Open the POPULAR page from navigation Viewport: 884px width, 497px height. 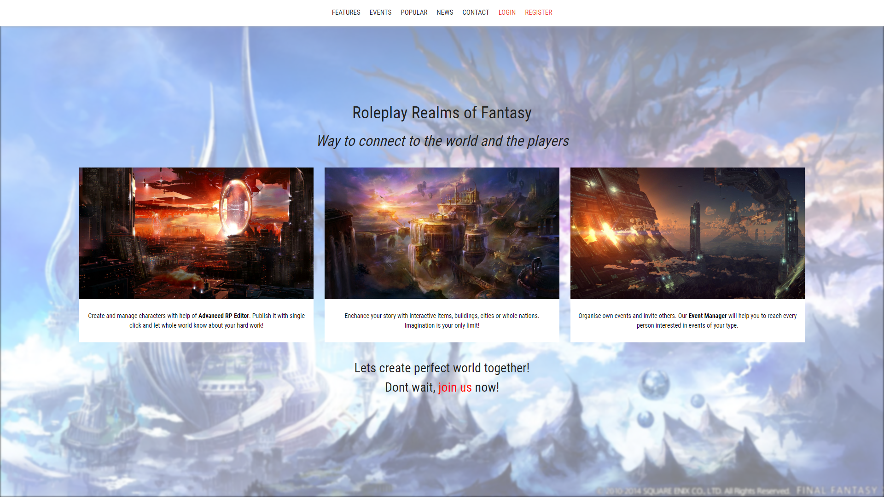[413, 12]
